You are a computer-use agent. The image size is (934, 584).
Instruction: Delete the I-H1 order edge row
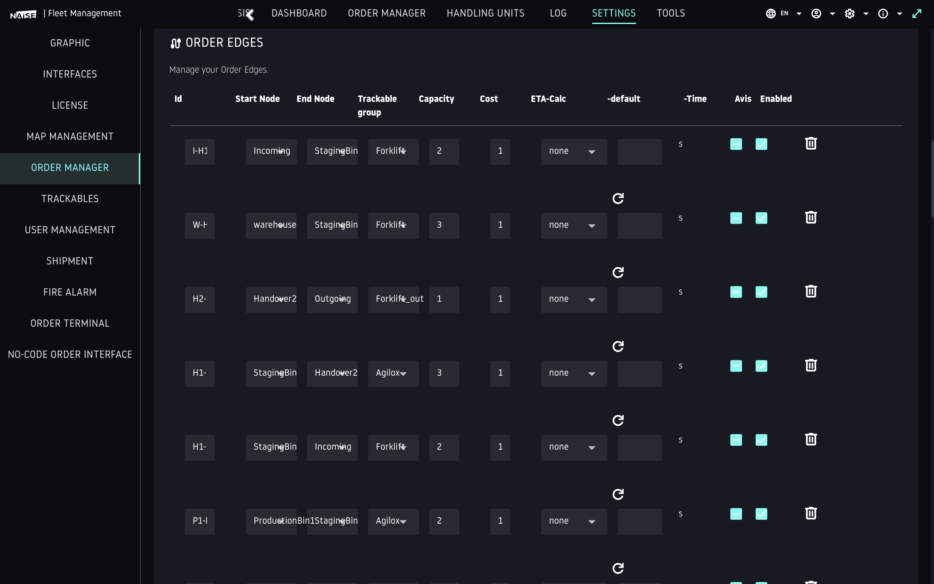pyautogui.click(x=810, y=143)
